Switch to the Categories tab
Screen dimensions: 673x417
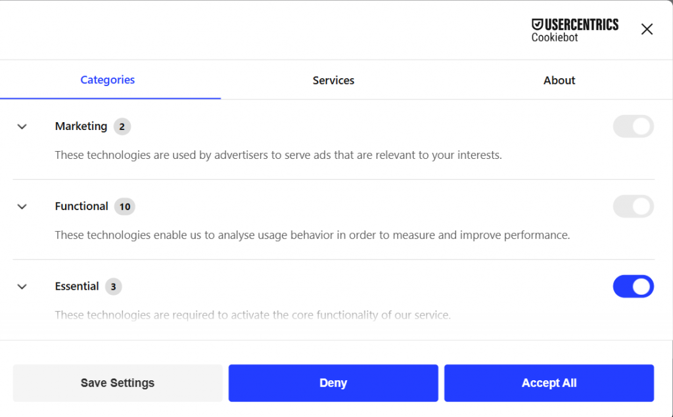(108, 80)
